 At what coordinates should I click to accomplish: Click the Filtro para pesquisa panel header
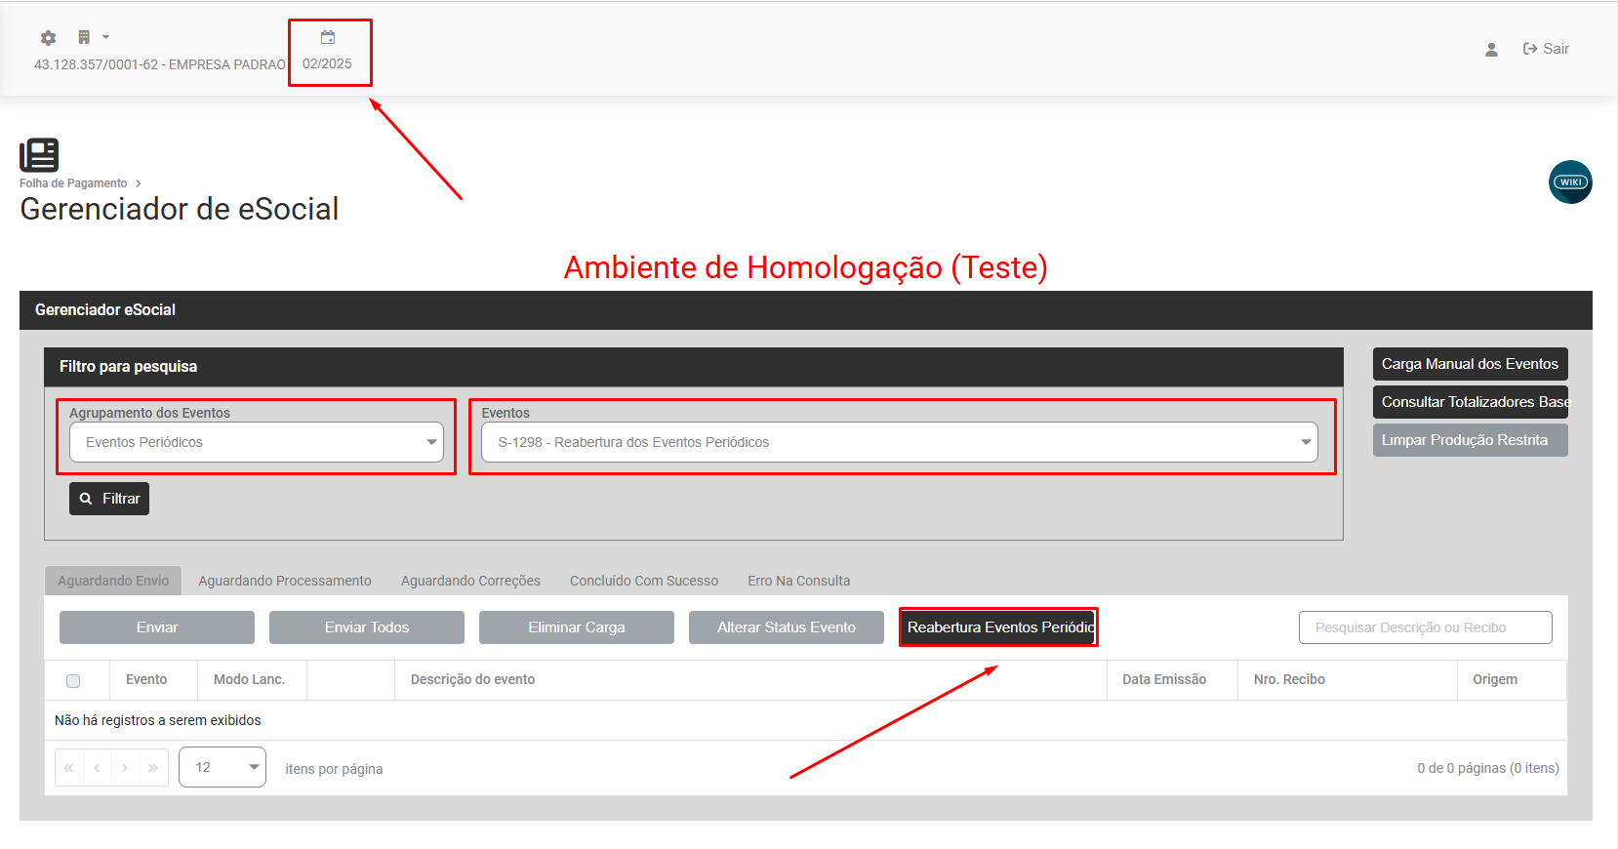[694, 367]
